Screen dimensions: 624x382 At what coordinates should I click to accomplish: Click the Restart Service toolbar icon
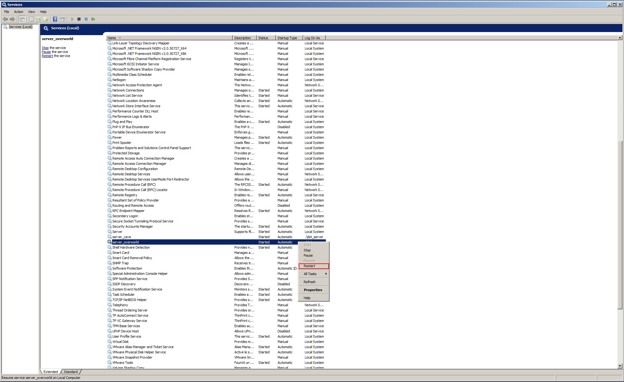[x=93, y=19]
